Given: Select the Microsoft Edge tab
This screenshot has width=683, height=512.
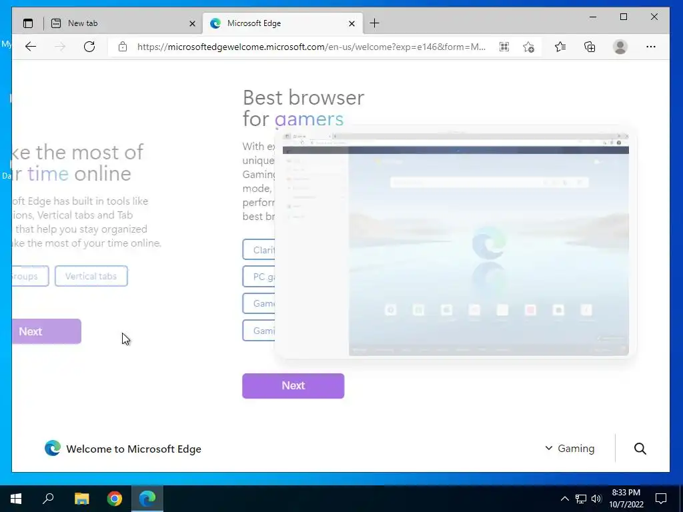Looking at the screenshot, I should pos(283,23).
